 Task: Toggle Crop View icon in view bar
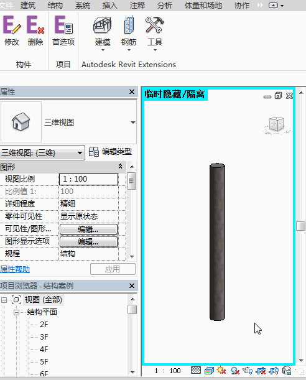coord(261,371)
